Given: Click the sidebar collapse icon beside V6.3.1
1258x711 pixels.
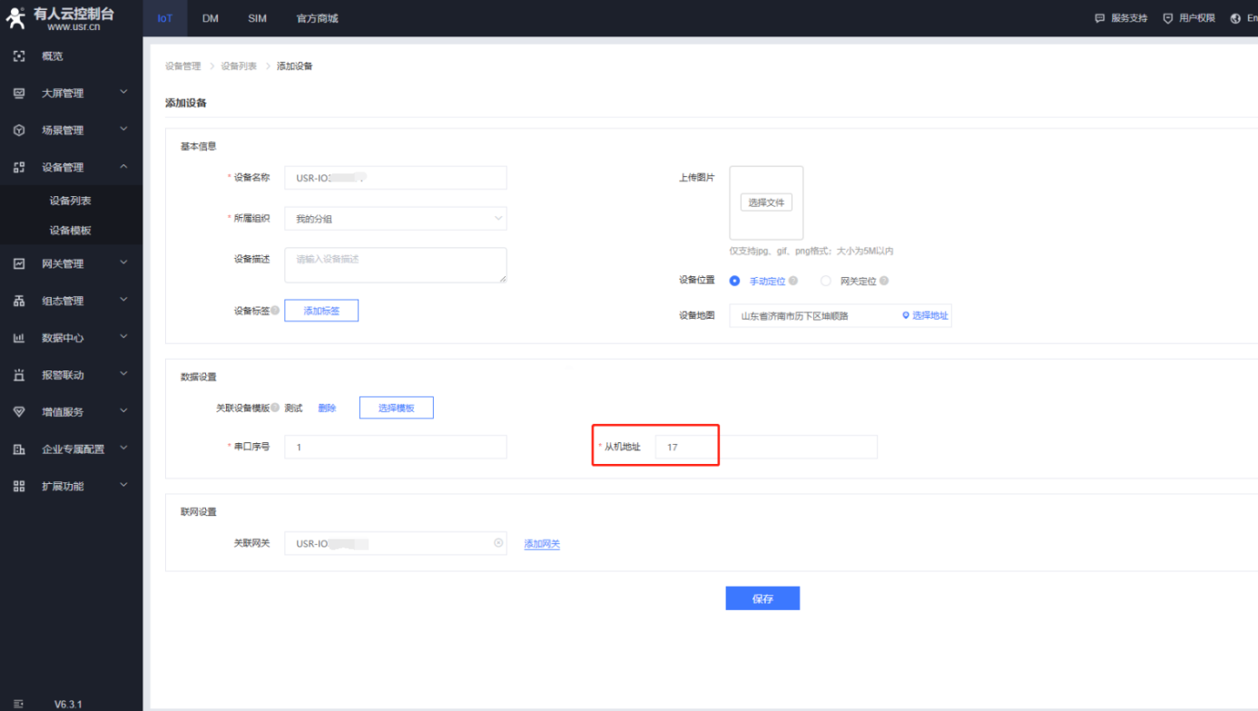Looking at the screenshot, I should click(19, 704).
